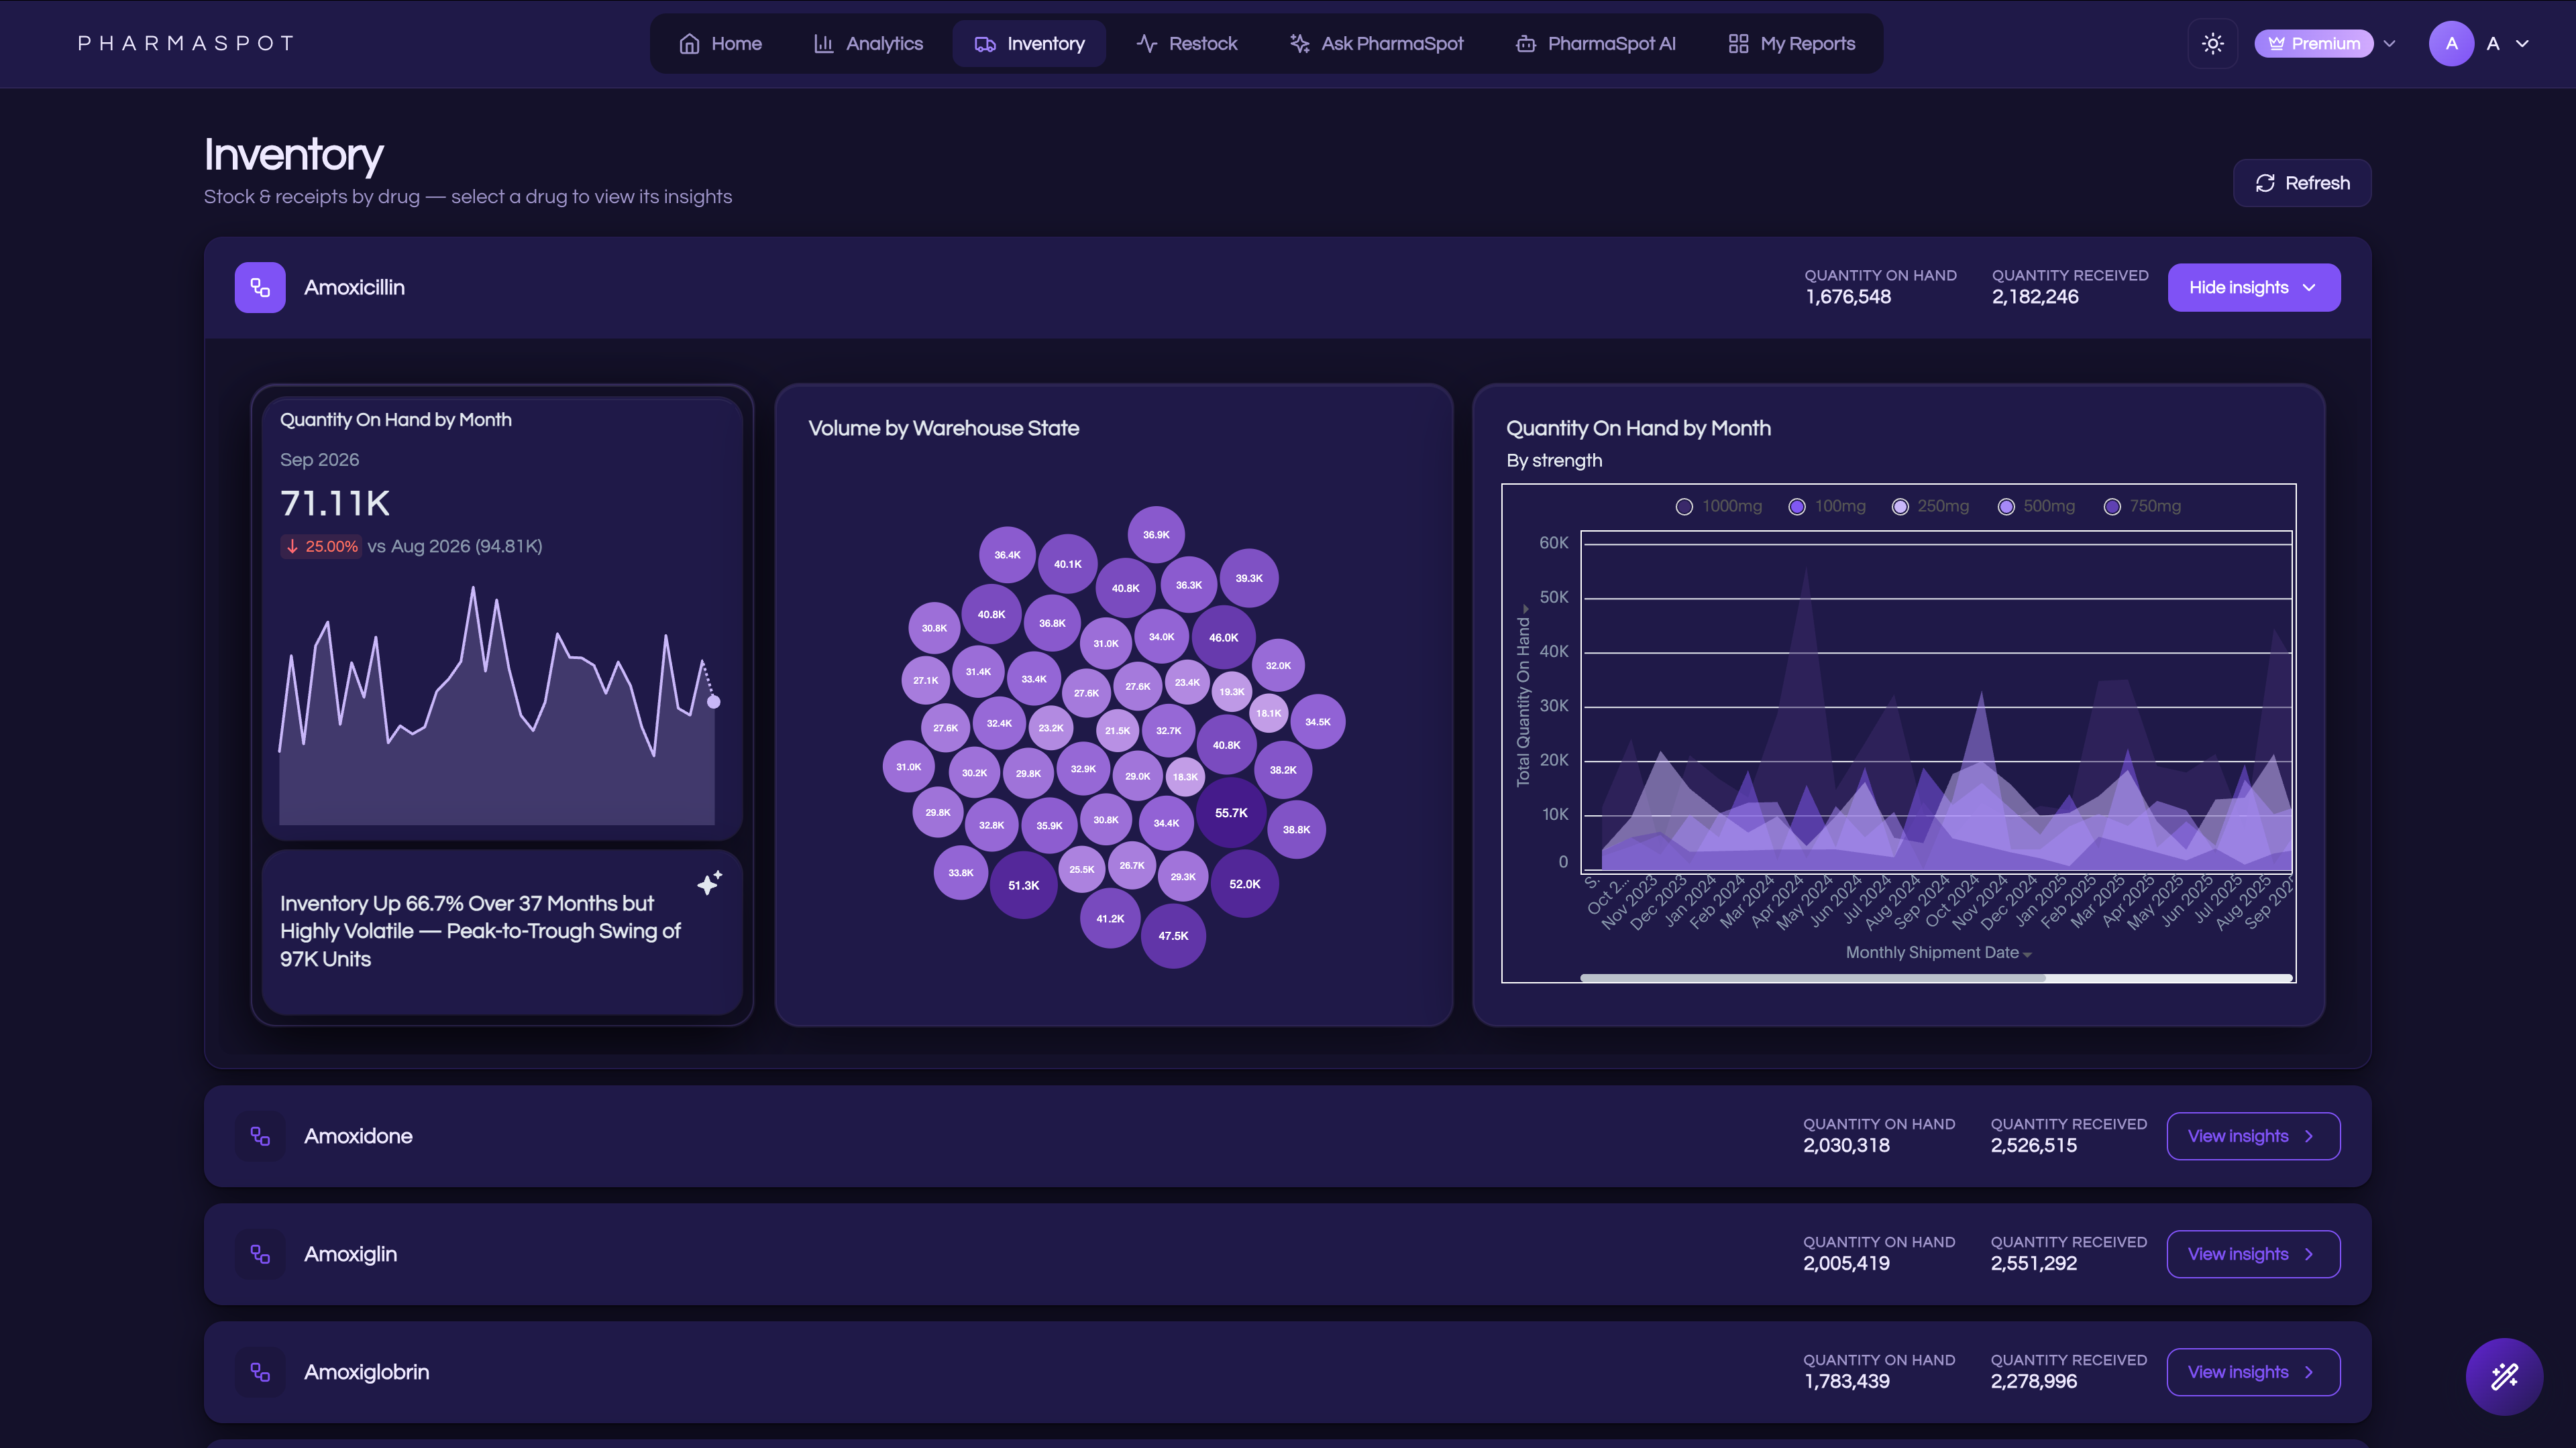Screen dimensions: 2576x1448
Task: Collapse Amoxicillin with Hide insights
Action: click(2253, 288)
